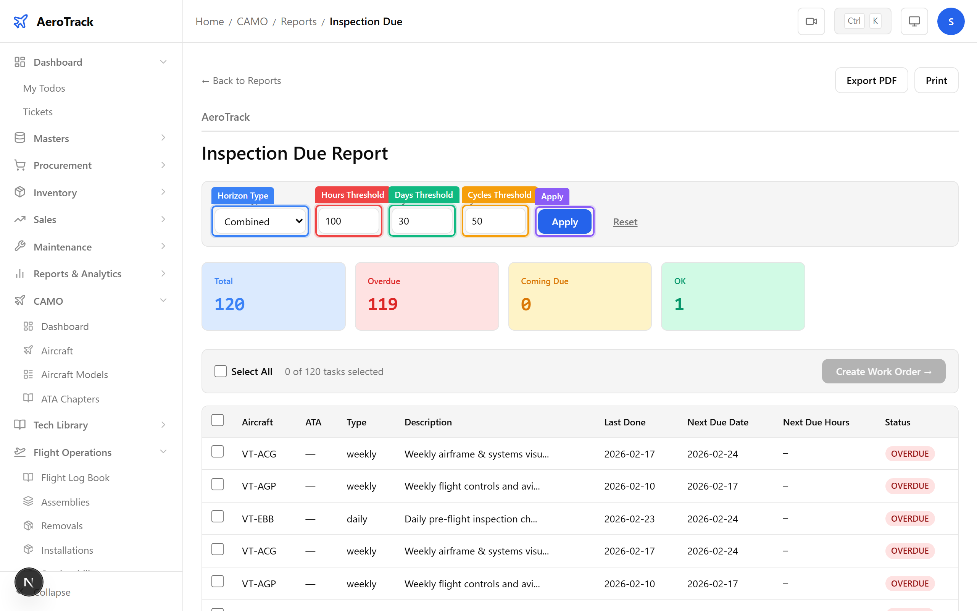Click the monitor display icon in header
This screenshot has height=611, width=977.
tap(914, 21)
